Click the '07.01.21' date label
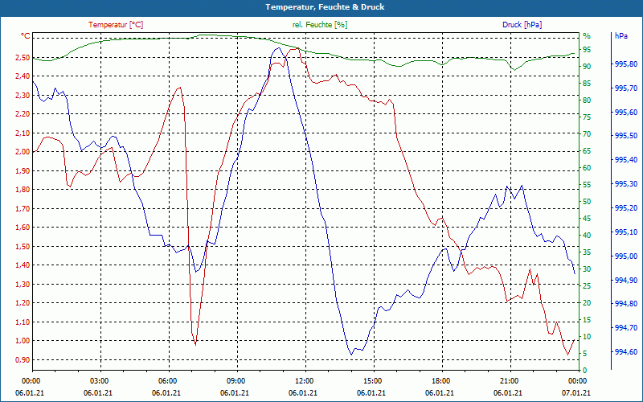 (x=576, y=393)
